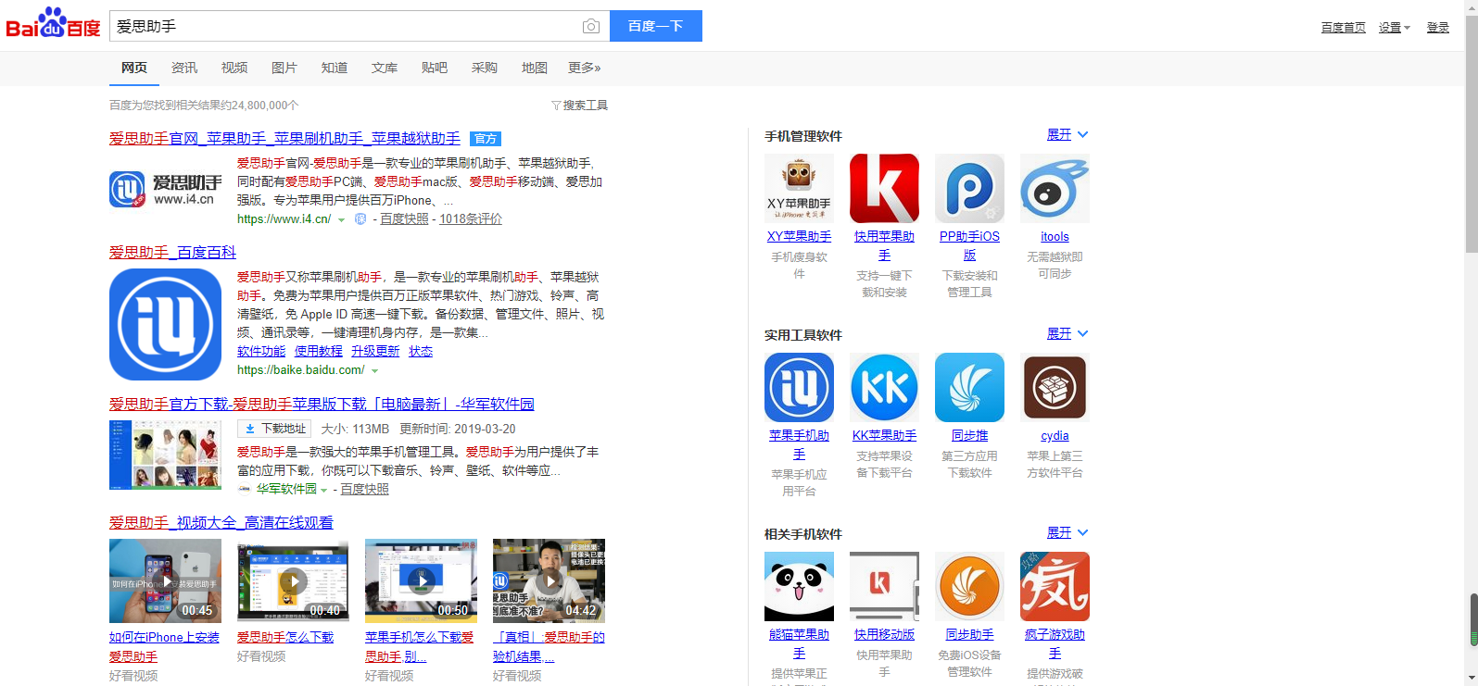The image size is (1478, 686).
Task: Open 百度快照 link for i4.cn result
Action: point(404,219)
